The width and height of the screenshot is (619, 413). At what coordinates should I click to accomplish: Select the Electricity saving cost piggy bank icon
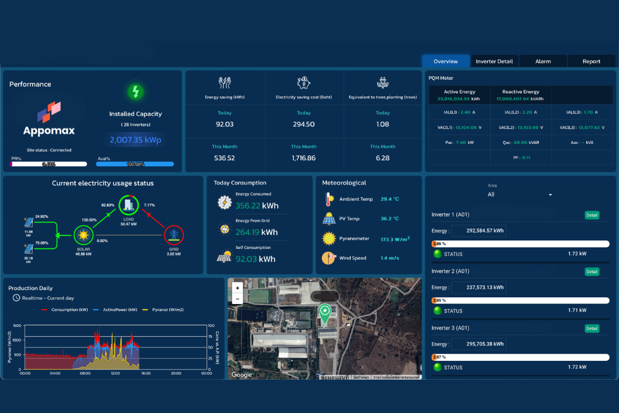click(303, 82)
